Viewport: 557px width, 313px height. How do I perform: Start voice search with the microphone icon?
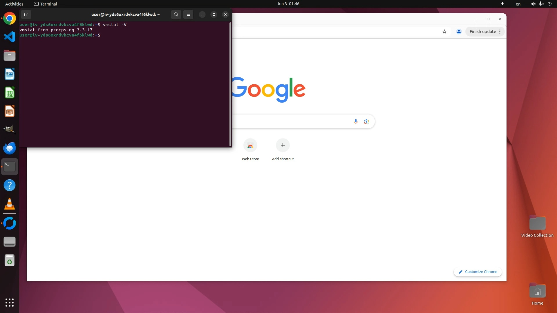point(356,121)
